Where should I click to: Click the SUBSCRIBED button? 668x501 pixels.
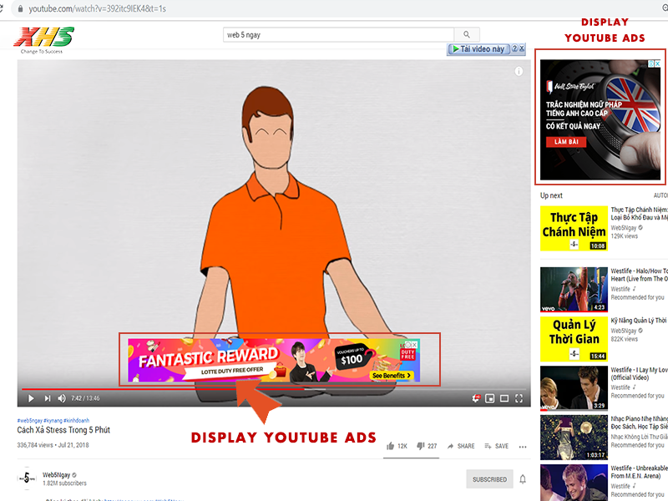pos(489,479)
